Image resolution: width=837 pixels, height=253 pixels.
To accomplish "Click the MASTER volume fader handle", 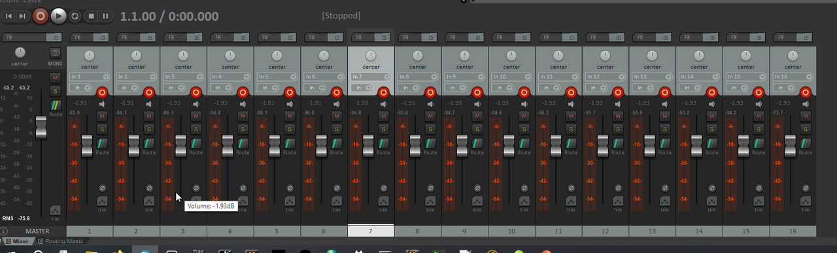I will click(x=41, y=127).
